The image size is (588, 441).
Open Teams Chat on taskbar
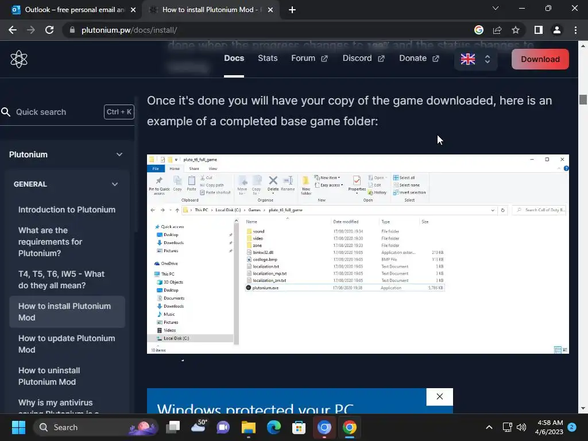click(223, 427)
